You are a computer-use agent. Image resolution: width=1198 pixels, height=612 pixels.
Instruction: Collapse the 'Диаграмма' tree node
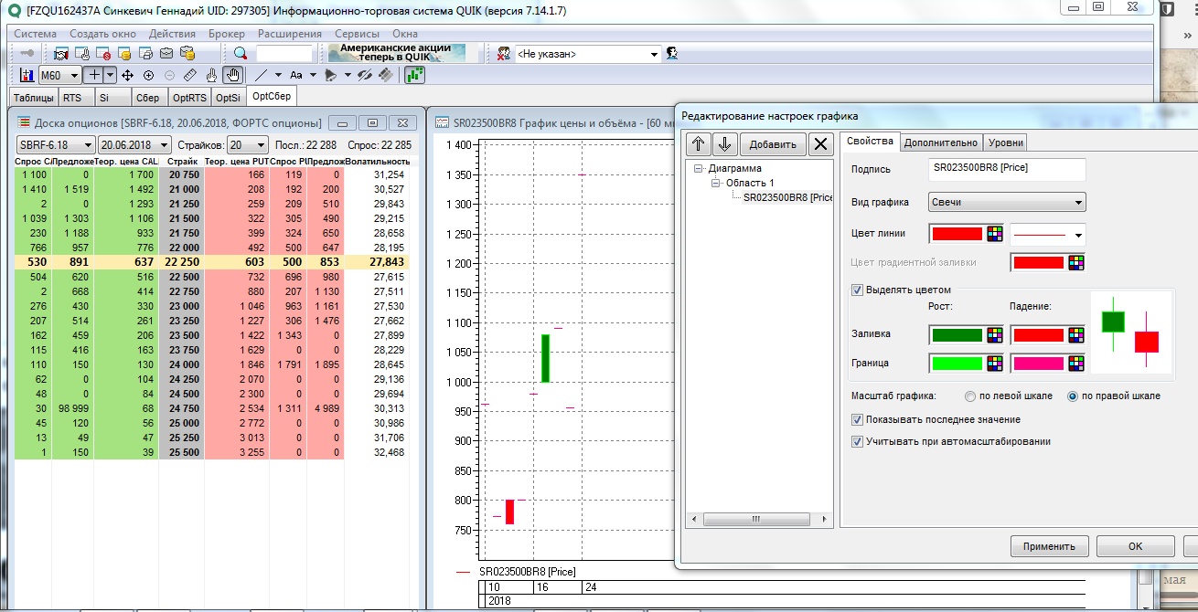pyautogui.click(x=699, y=169)
